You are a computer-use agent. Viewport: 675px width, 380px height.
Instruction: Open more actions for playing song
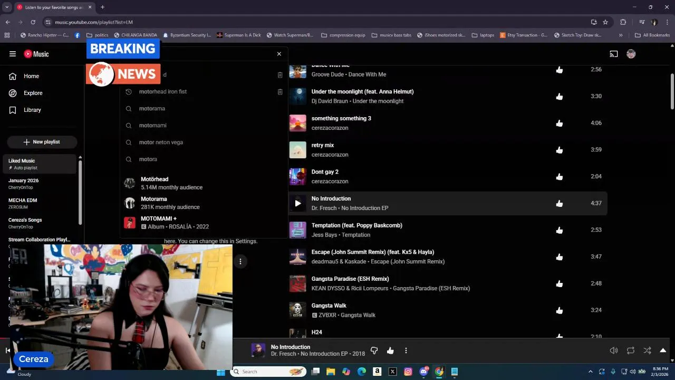coord(406,350)
